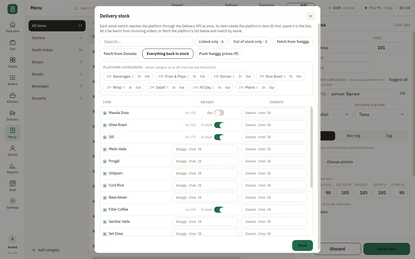Select Breads category
The image size is (415, 259).
tap(57, 74)
